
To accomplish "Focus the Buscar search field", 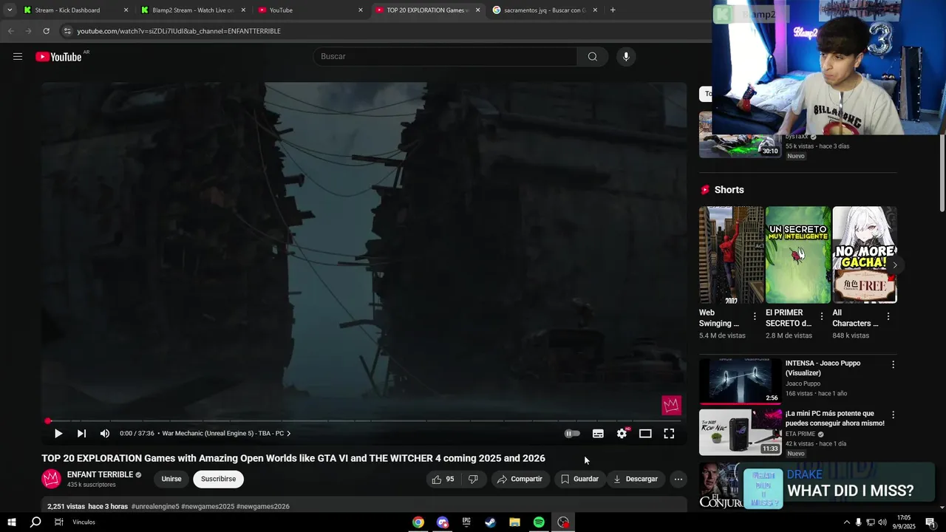I will pyautogui.click(x=446, y=57).
